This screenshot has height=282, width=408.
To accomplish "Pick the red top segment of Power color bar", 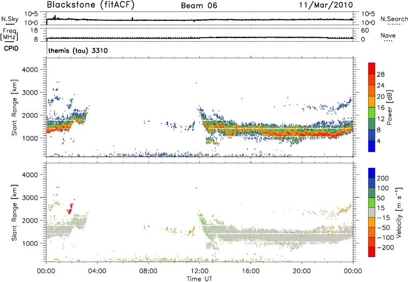I will pos(372,68).
